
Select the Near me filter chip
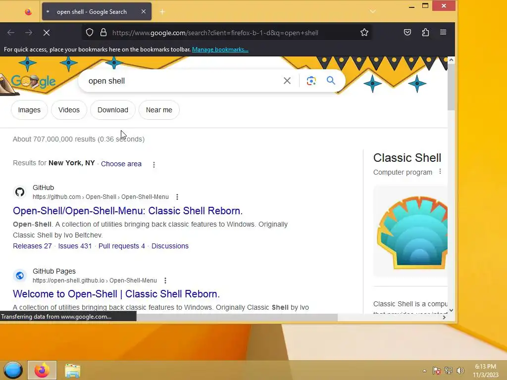click(x=159, y=110)
